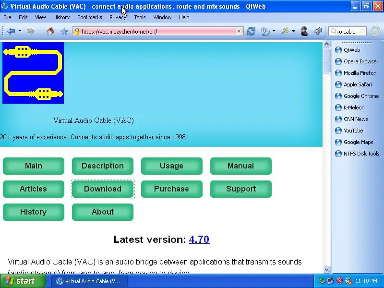Screen dimensions: 384x288
Task: Open the Home page icon
Action: 50,31
